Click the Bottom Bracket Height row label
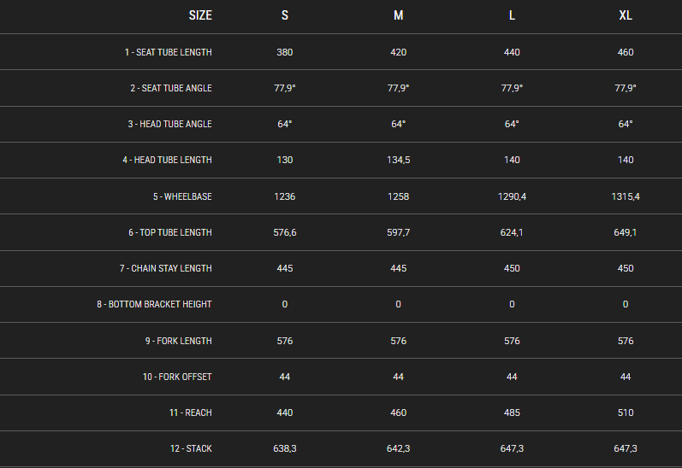Screen dimensions: 682x468 click(154, 304)
